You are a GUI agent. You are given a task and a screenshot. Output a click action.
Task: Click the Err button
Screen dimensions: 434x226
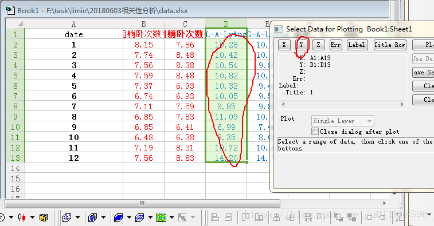click(336, 45)
